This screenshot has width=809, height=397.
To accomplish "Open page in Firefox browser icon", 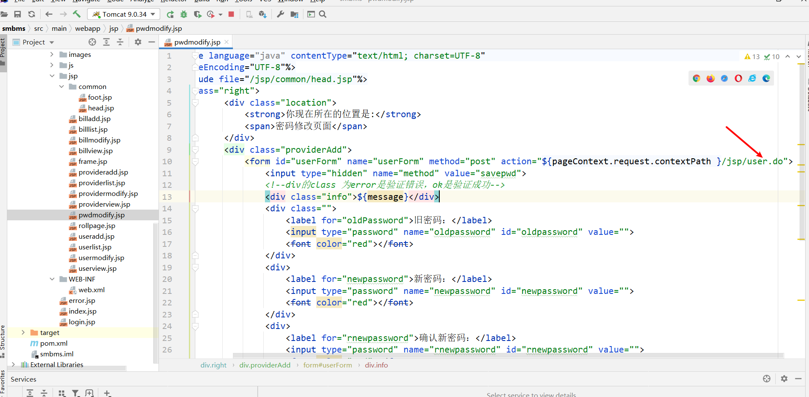I will point(710,78).
